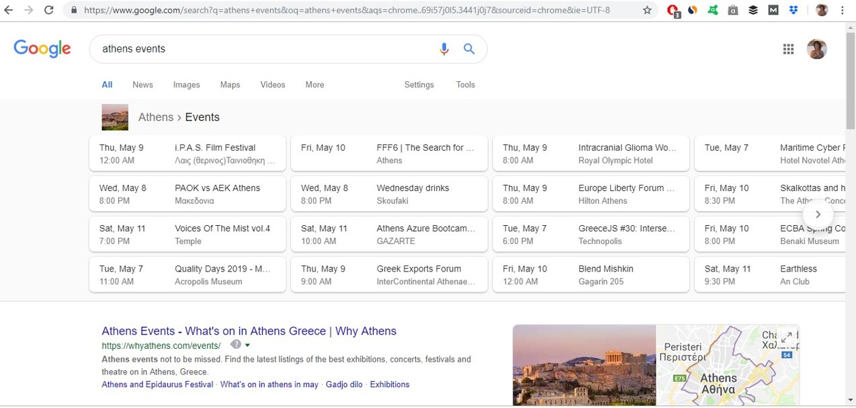Open the Athens map preview
The height and width of the screenshot is (408, 856).
[728, 365]
